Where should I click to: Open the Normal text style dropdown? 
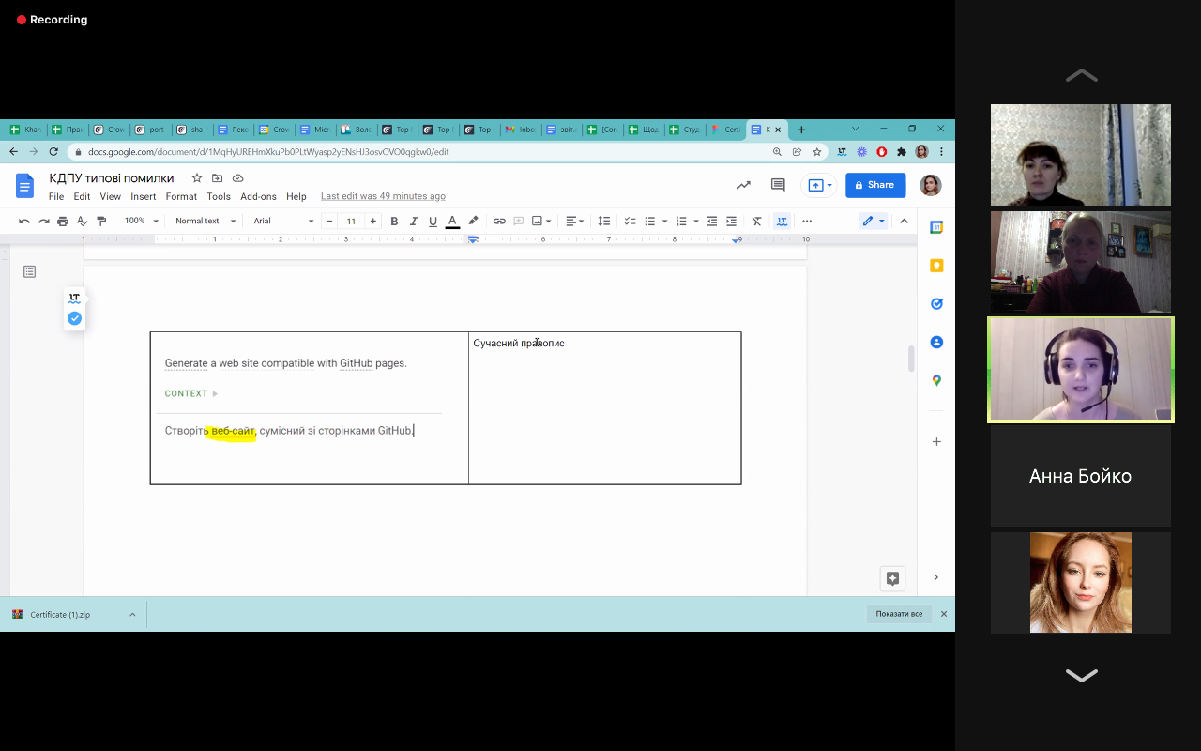point(205,222)
